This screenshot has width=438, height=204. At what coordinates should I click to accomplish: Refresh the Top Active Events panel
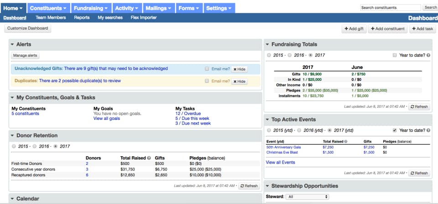419,173
